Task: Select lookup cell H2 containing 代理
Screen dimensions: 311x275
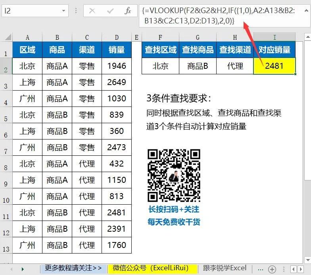Action: coord(235,66)
